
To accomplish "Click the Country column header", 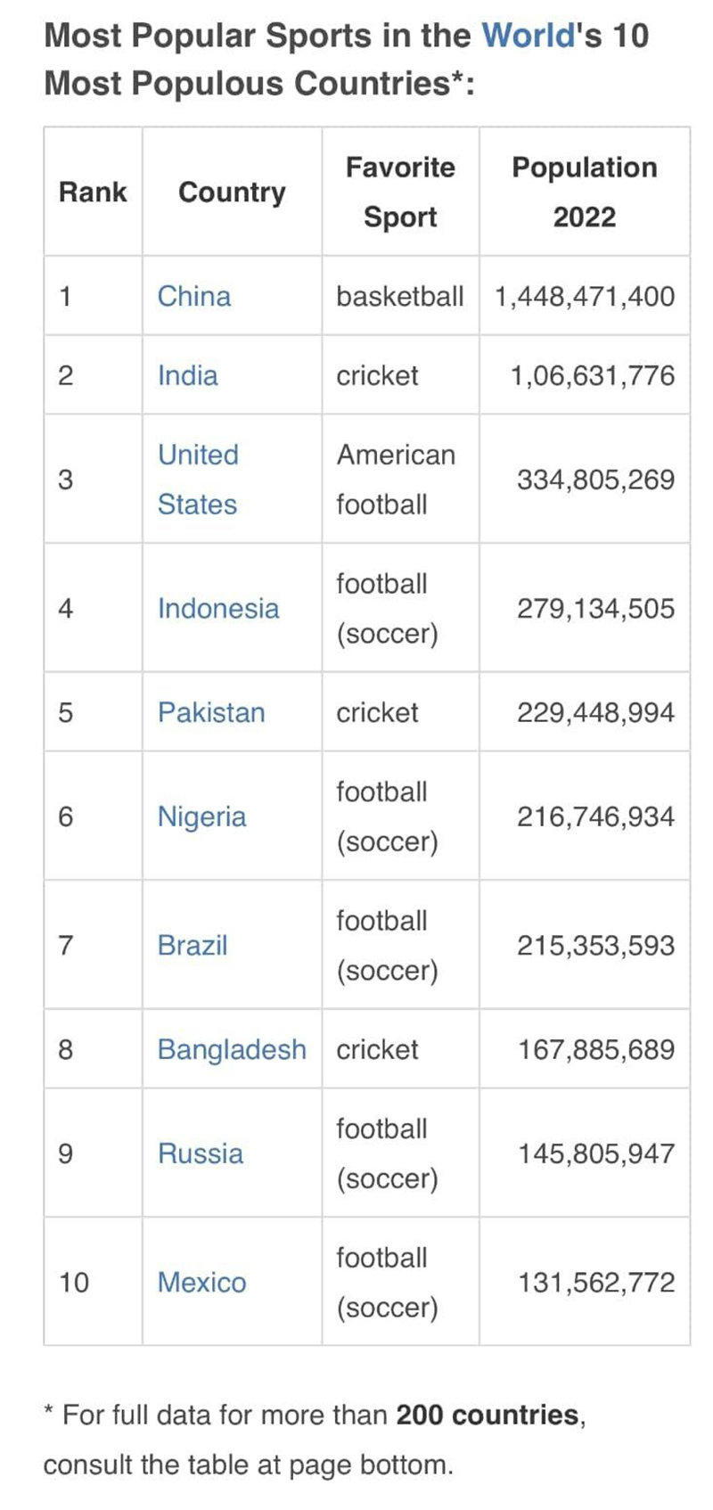I will pos(232,192).
